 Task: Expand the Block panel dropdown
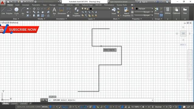pos(116,19)
